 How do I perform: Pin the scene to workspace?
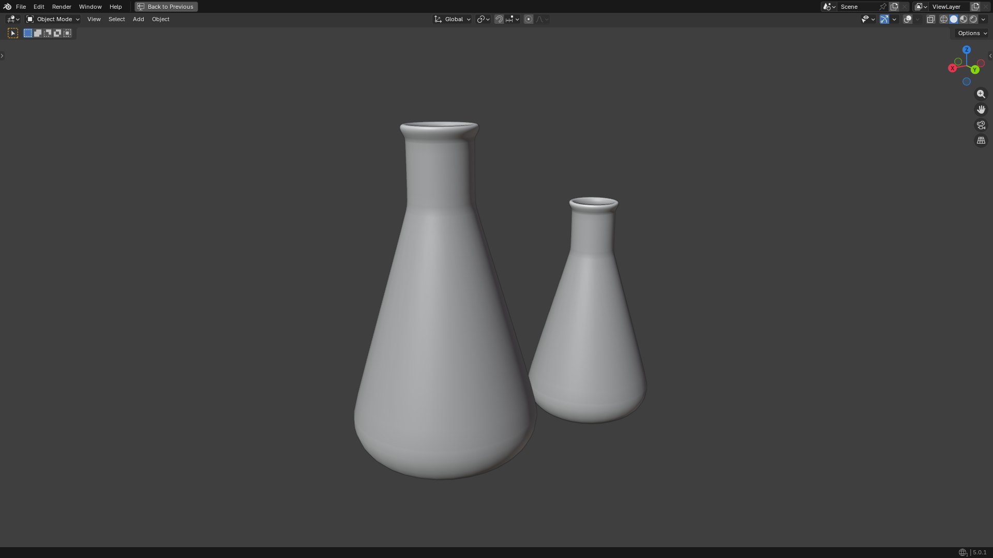[x=883, y=7]
